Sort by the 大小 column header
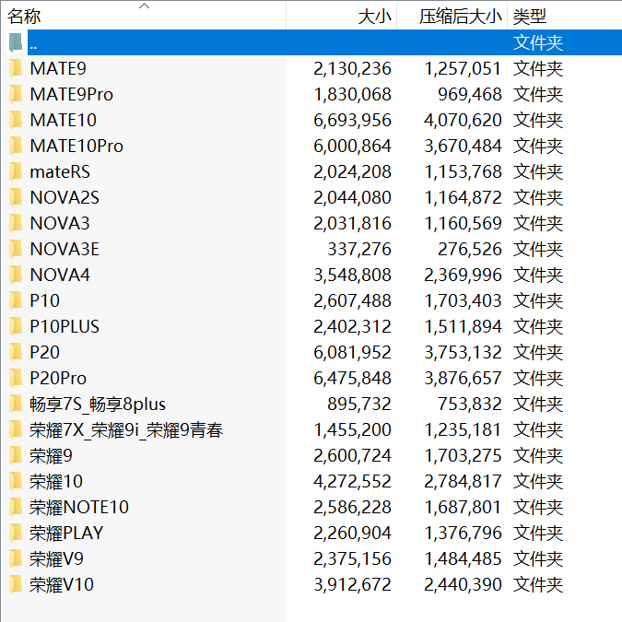 (342, 17)
